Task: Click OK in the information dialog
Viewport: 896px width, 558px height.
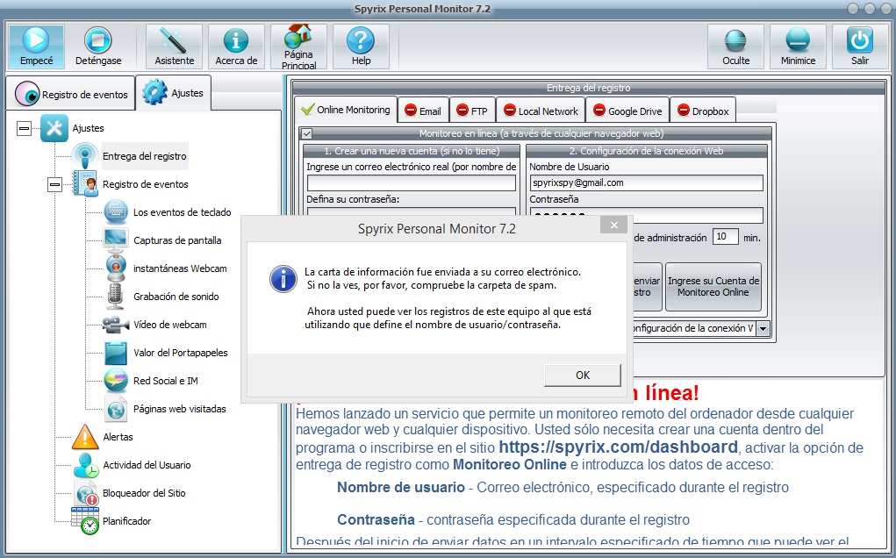Action: coord(583,376)
